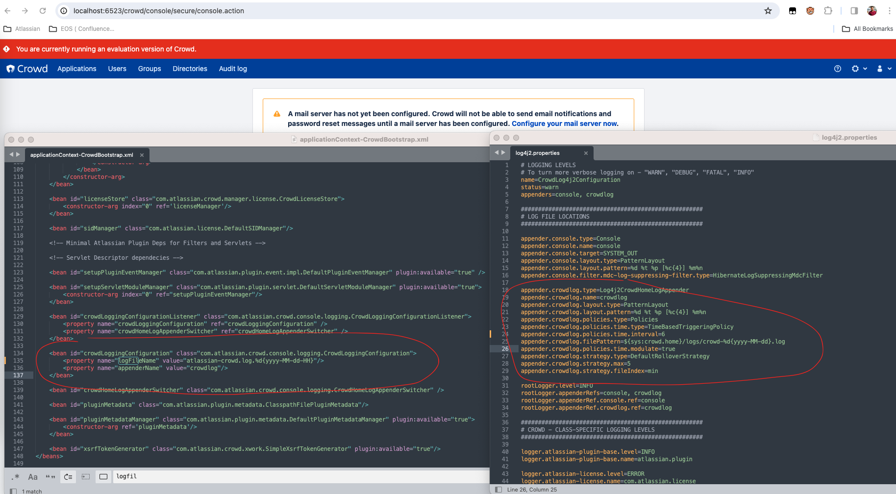896x494 pixels.
Task: Open the Chrome extensions puzzle icon
Action: pos(828,11)
